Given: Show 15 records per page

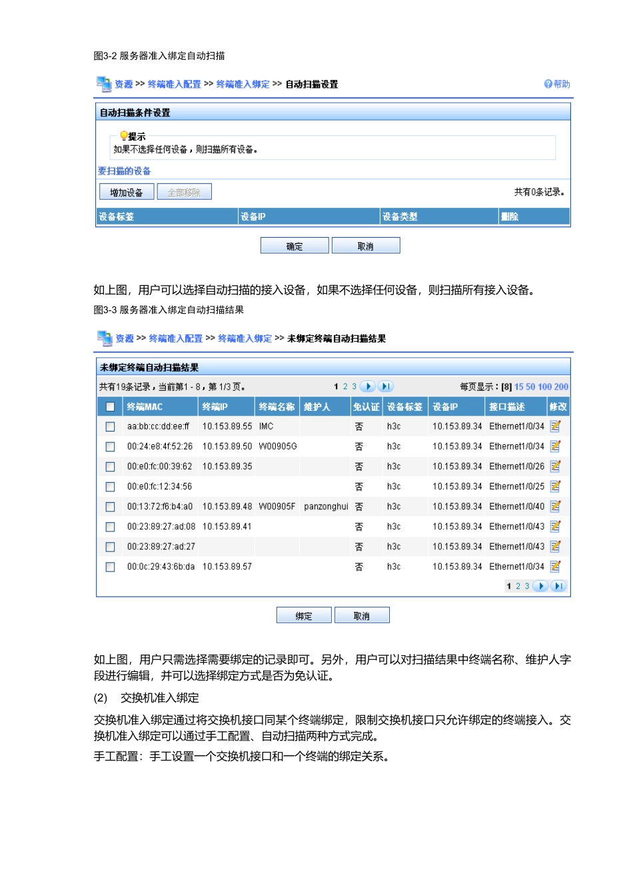Looking at the screenshot, I should coord(519,387).
